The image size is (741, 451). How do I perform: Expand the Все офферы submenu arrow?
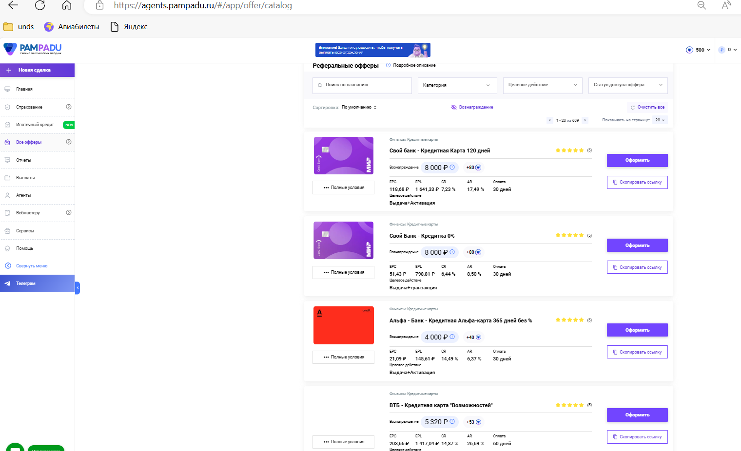click(69, 142)
